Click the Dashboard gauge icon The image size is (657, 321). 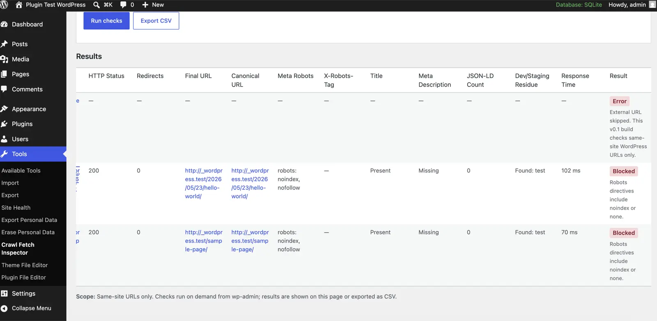click(5, 24)
